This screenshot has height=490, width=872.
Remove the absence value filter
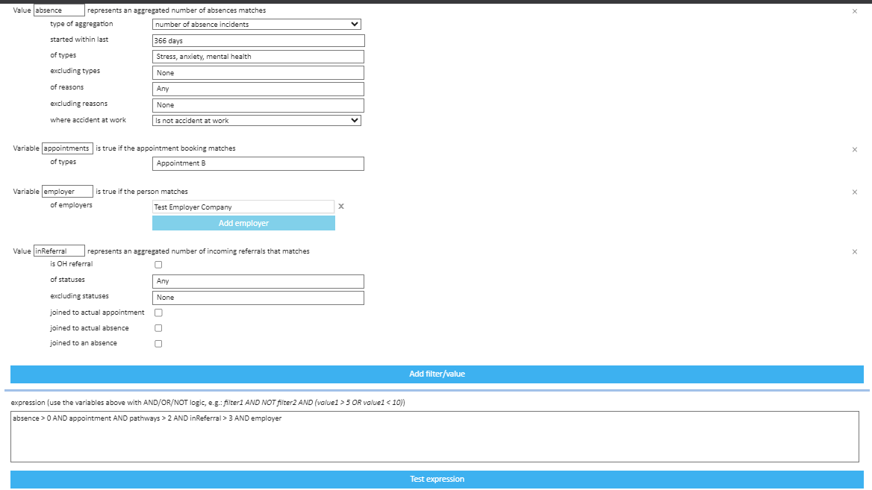click(x=855, y=11)
